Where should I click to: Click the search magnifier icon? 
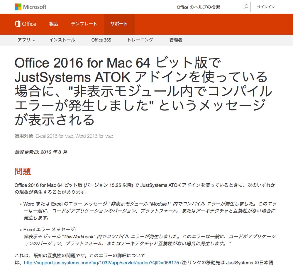pyautogui.click(x=246, y=7)
